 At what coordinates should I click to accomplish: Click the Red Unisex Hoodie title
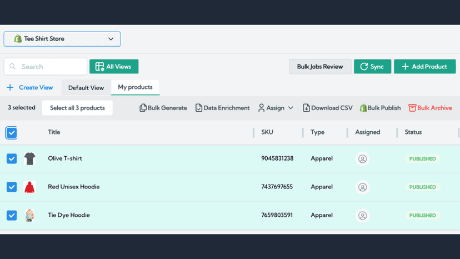[x=74, y=187]
